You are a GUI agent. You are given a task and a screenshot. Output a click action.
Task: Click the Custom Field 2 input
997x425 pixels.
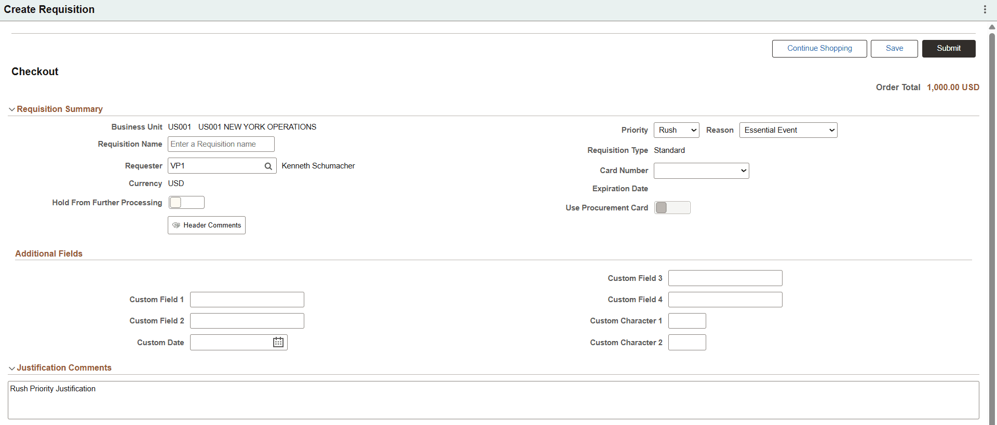click(x=247, y=321)
